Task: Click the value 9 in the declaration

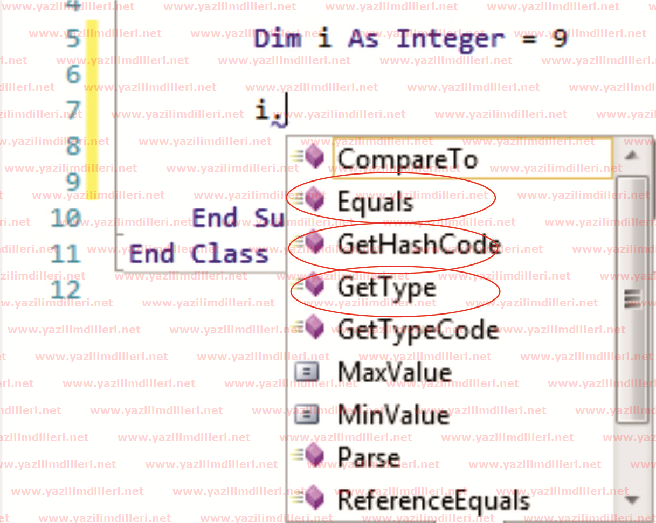Action: (560, 39)
